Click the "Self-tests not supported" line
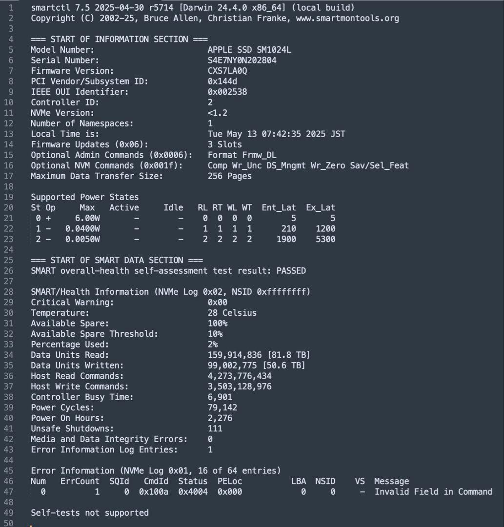 click(x=90, y=512)
